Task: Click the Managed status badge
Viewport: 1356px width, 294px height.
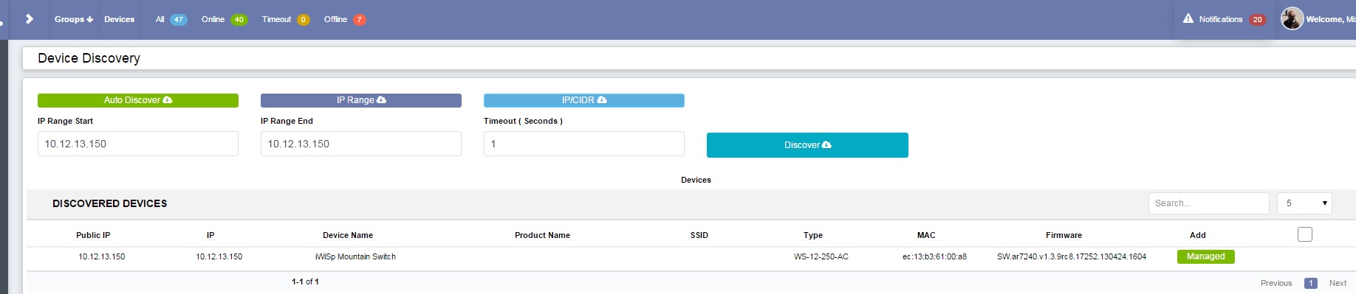Action: tap(1206, 256)
